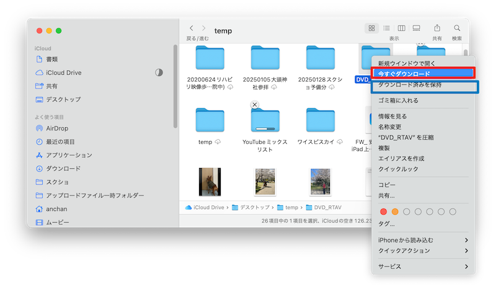Open the share toolbar button
The height and width of the screenshot is (287, 496).
[x=437, y=28]
